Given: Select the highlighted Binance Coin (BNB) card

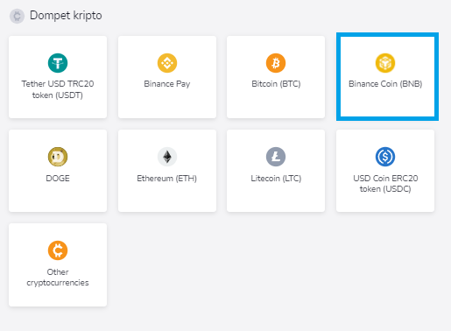Looking at the screenshot, I should (387, 76).
